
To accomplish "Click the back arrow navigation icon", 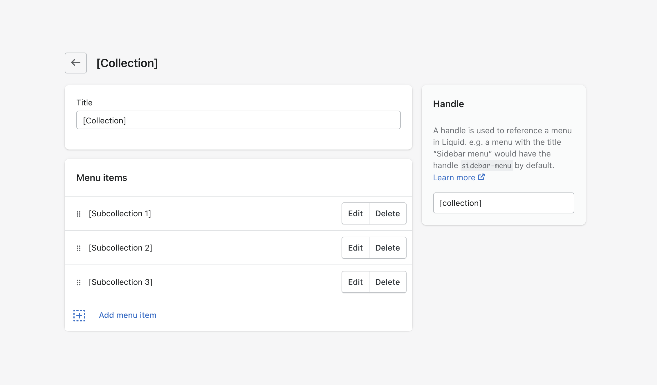I will click(76, 63).
